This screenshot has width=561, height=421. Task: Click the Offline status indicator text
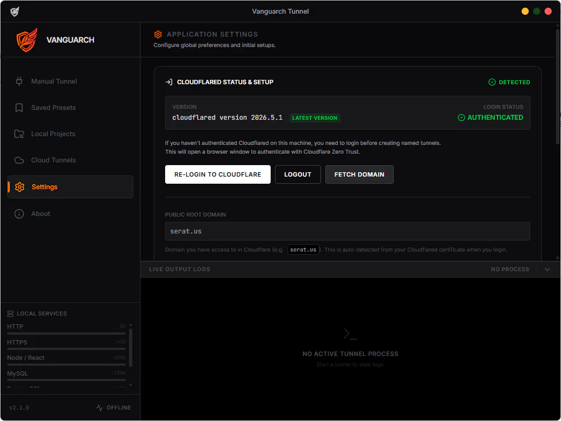click(119, 407)
